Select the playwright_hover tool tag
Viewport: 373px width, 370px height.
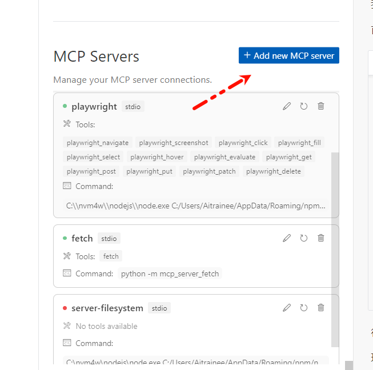(x=157, y=157)
